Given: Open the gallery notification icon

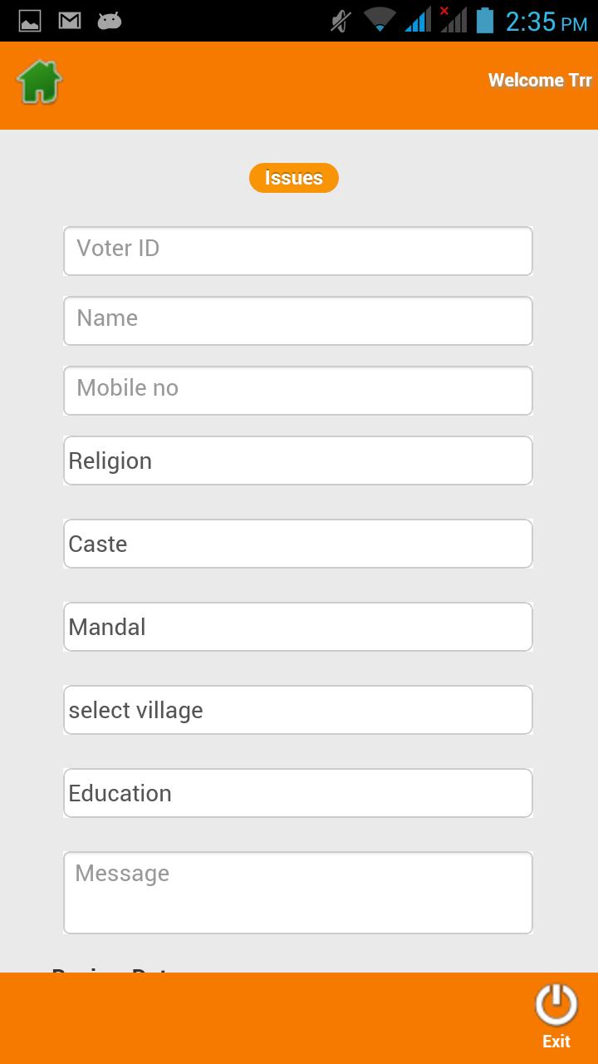Looking at the screenshot, I should pos(30,21).
